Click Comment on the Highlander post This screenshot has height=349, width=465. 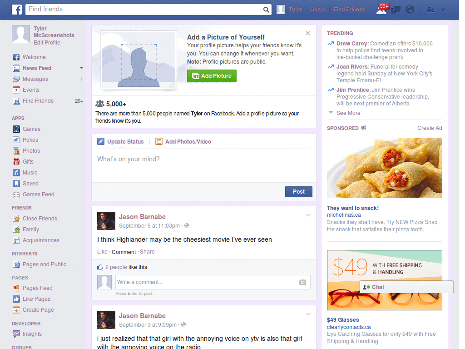[x=124, y=252]
